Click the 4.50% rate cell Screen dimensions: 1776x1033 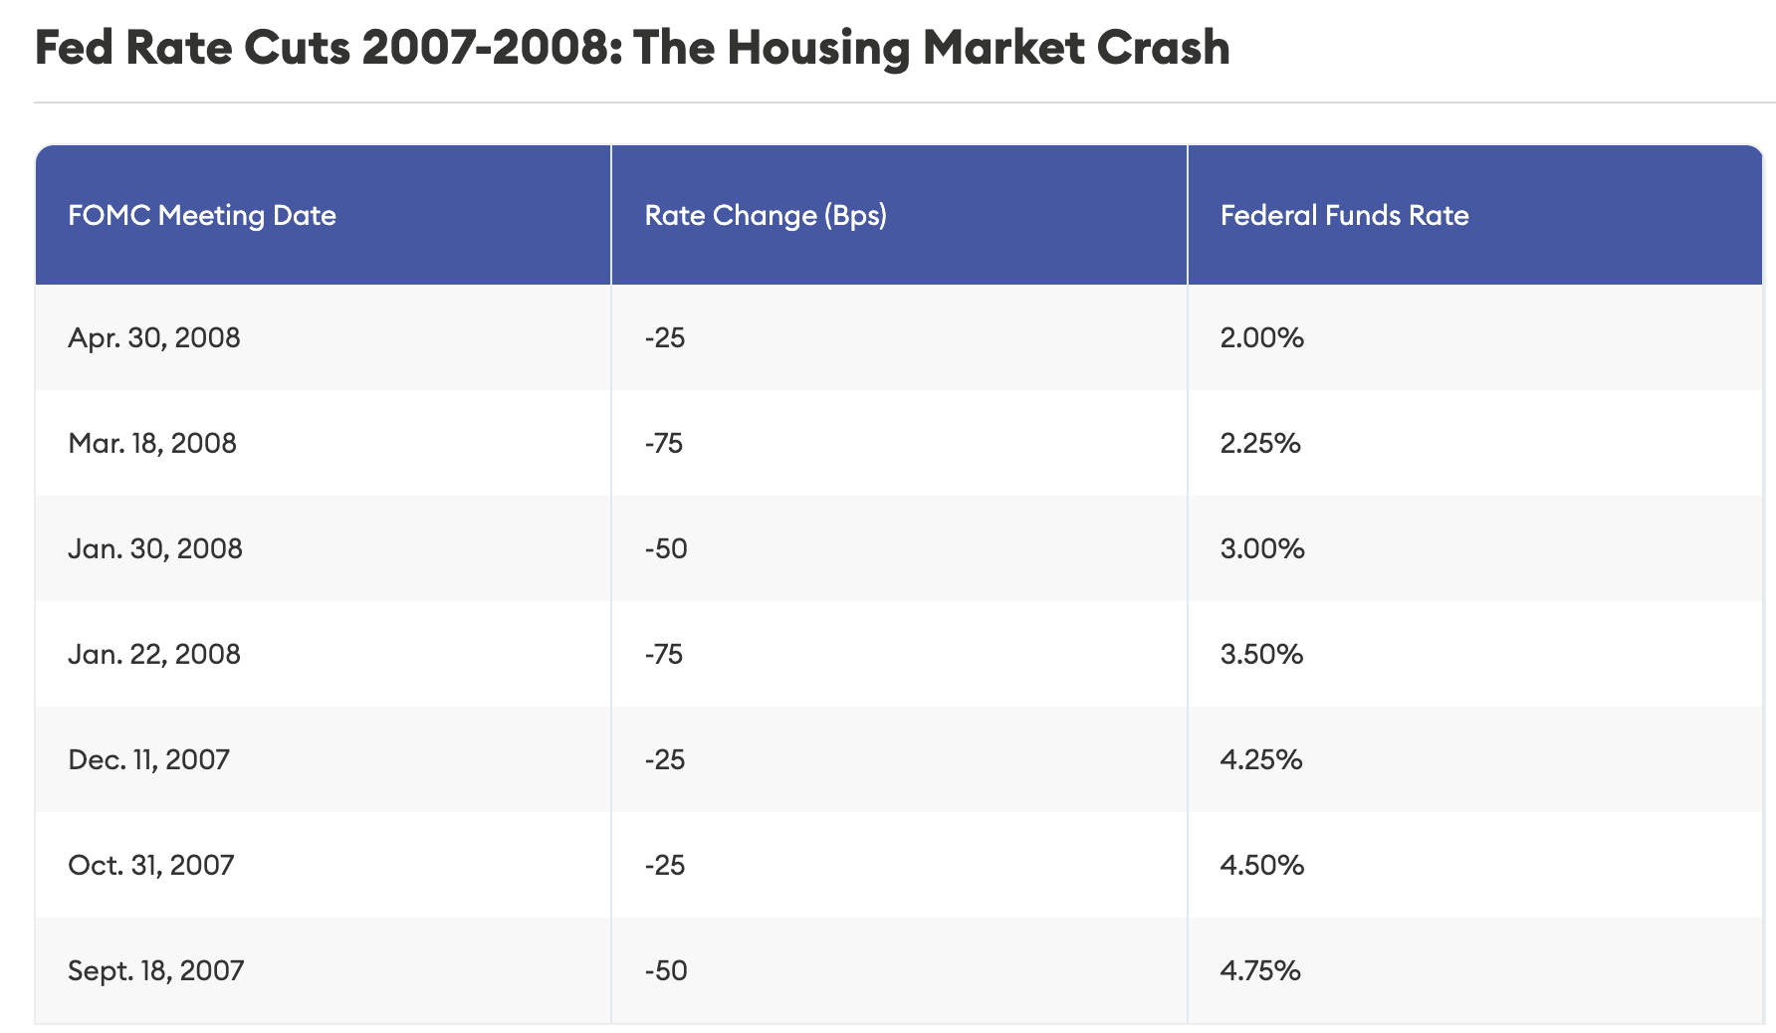(x=1262, y=865)
